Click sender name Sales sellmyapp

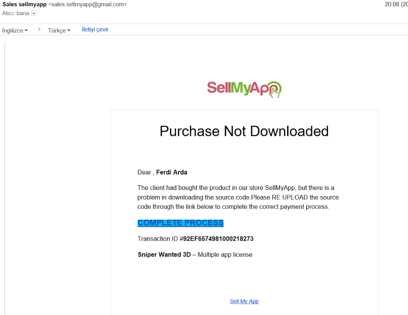pos(24,4)
